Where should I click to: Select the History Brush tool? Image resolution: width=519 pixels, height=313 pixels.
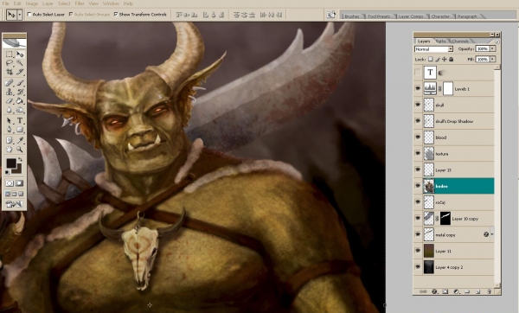pyautogui.click(x=20, y=92)
